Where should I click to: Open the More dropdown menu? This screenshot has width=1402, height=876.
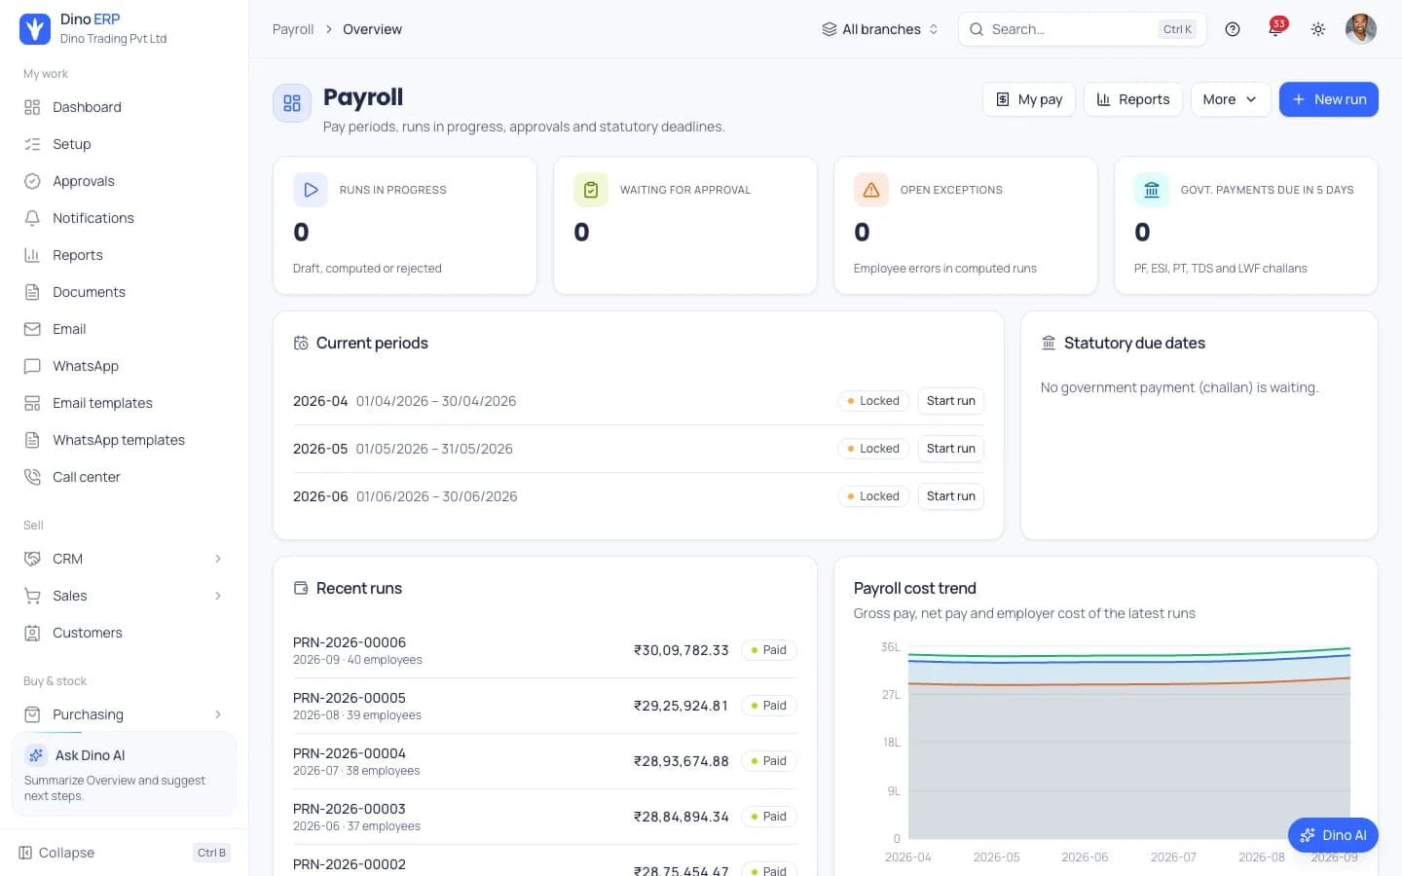[1231, 99]
